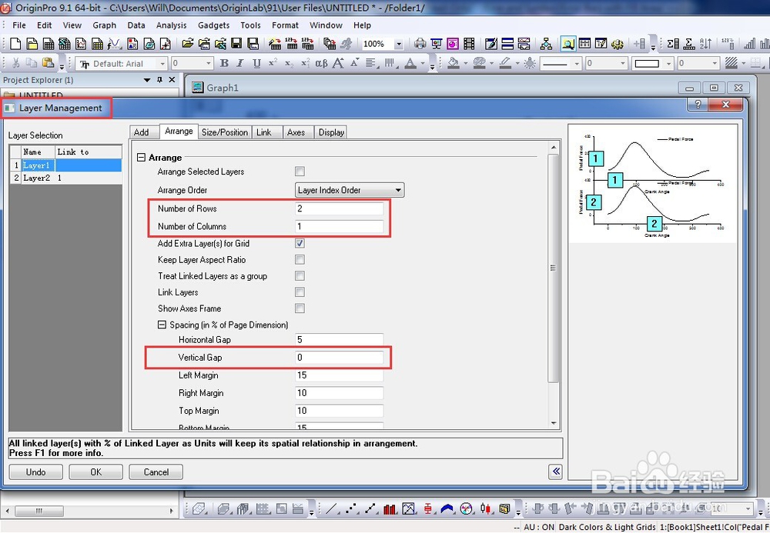Enable Keep Layer Aspect Ratio checkbox
Image resolution: width=770 pixels, height=533 pixels.
click(x=300, y=259)
